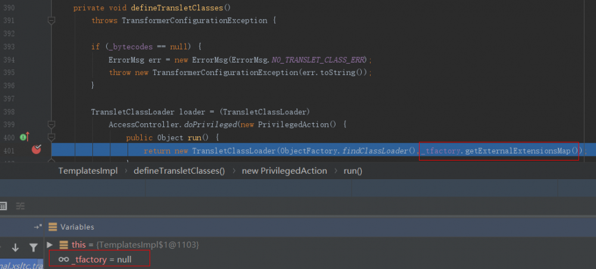Click the doPrivileged method call
This screenshot has width=596, height=269.
coord(210,124)
